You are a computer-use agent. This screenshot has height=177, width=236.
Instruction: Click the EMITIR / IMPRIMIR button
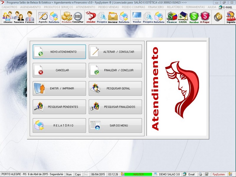pos(59,88)
